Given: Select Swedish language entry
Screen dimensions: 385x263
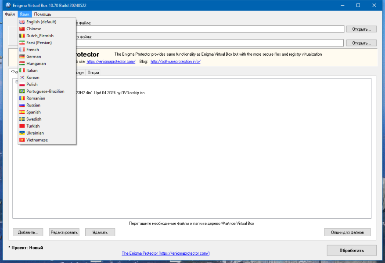Looking at the screenshot, I should [x=47, y=119].
